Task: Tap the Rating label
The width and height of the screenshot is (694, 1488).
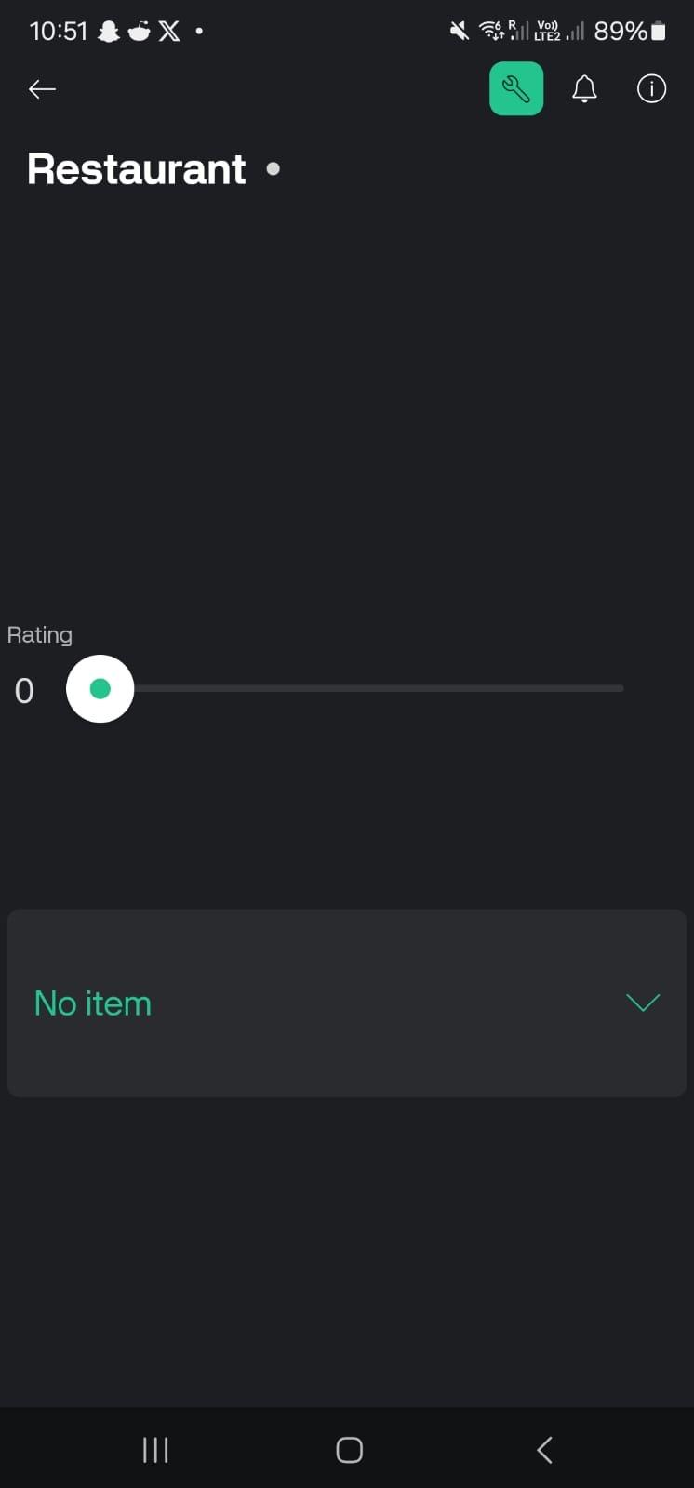Action: 40,634
